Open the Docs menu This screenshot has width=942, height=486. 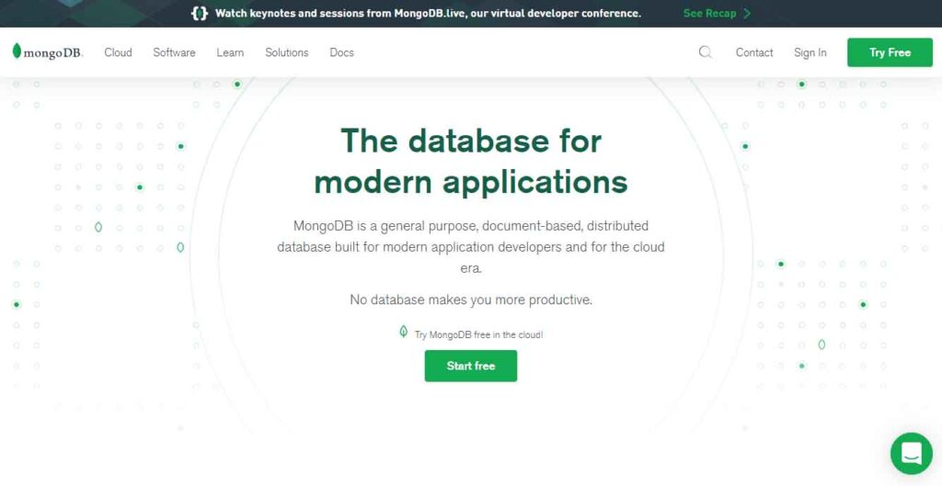[342, 52]
